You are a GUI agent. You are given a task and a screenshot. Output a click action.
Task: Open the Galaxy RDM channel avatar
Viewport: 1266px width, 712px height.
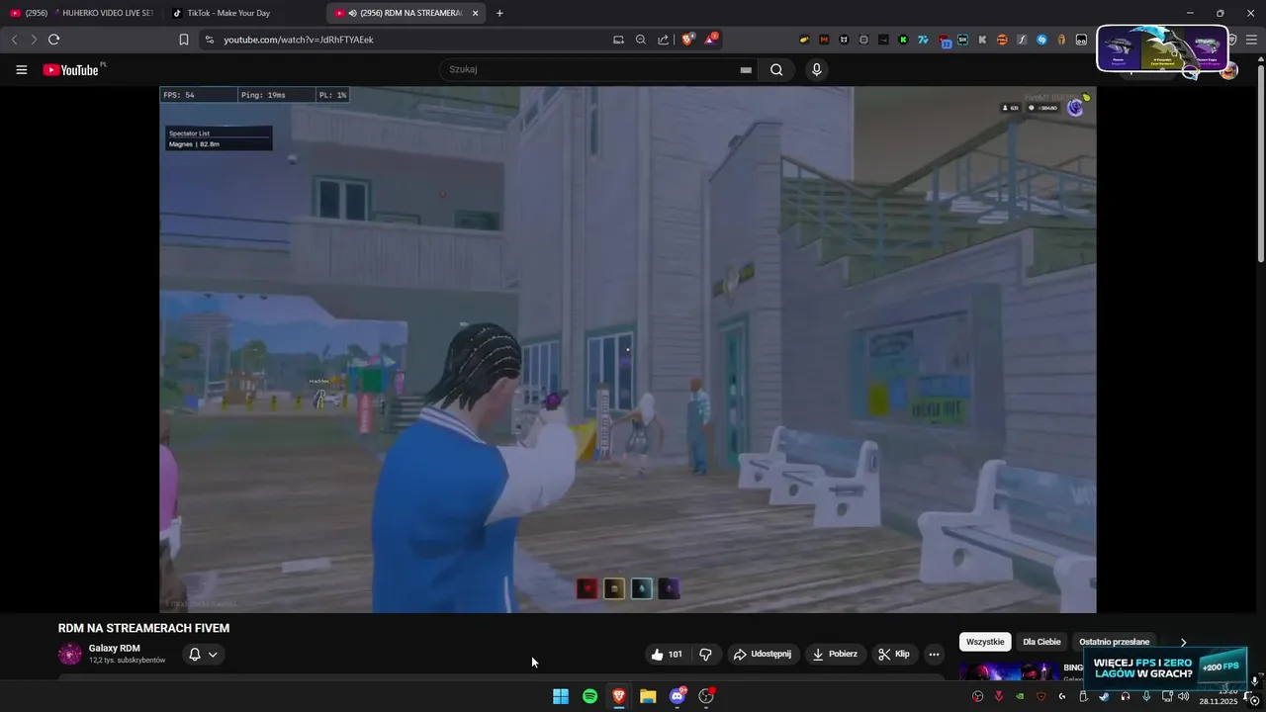[x=70, y=654]
